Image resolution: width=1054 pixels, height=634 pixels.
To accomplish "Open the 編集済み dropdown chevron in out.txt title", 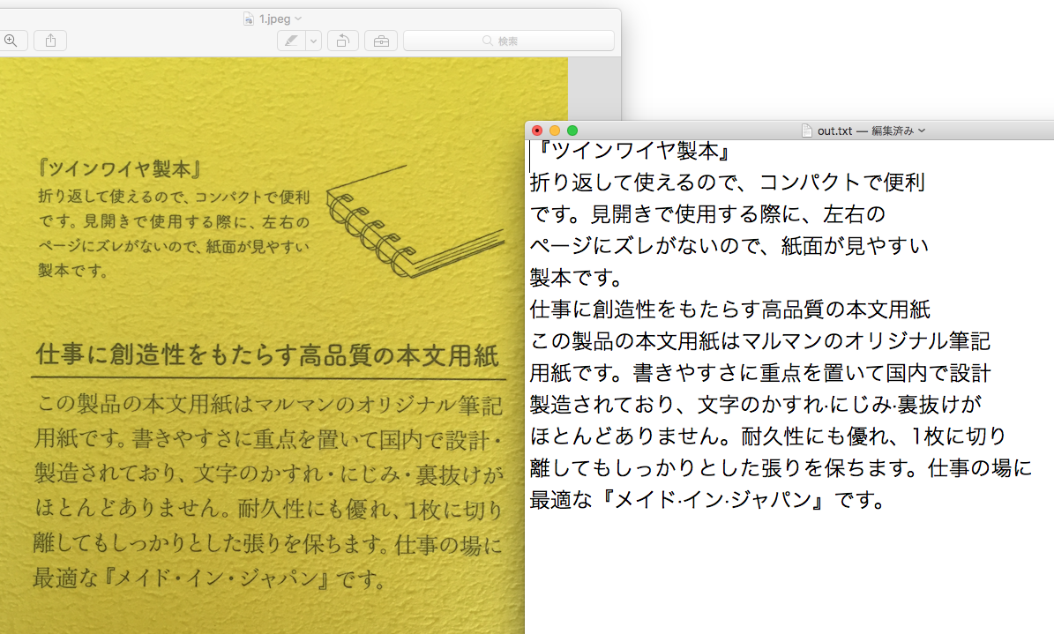I will click(922, 131).
